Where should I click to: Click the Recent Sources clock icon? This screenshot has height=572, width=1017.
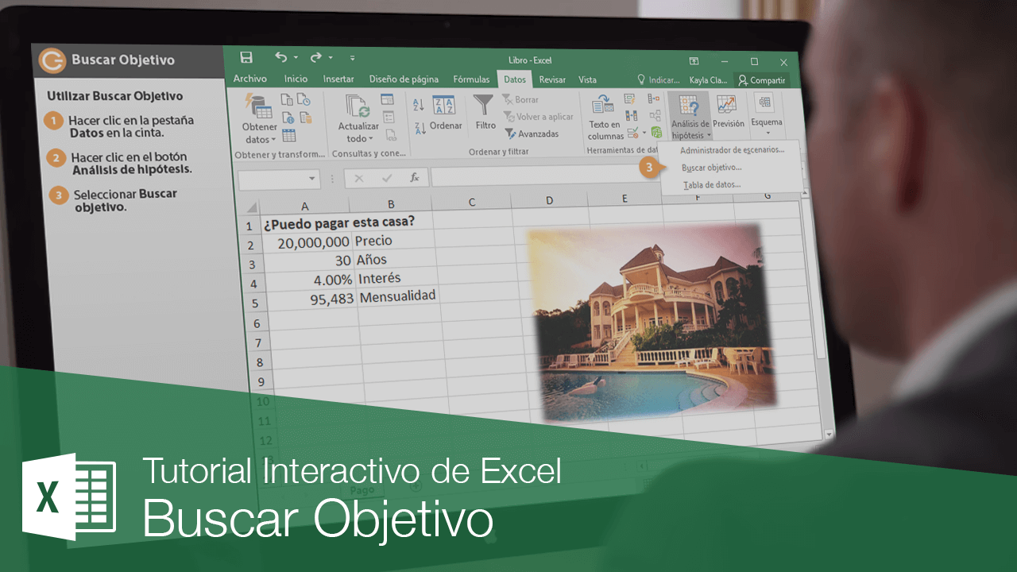[x=304, y=100]
